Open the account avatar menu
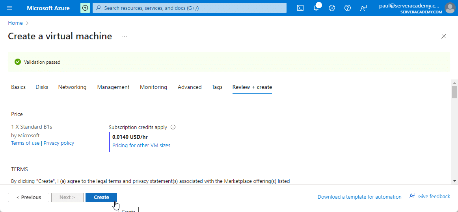Image resolution: width=458 pixels, height=212 pixels. [450, 8]
